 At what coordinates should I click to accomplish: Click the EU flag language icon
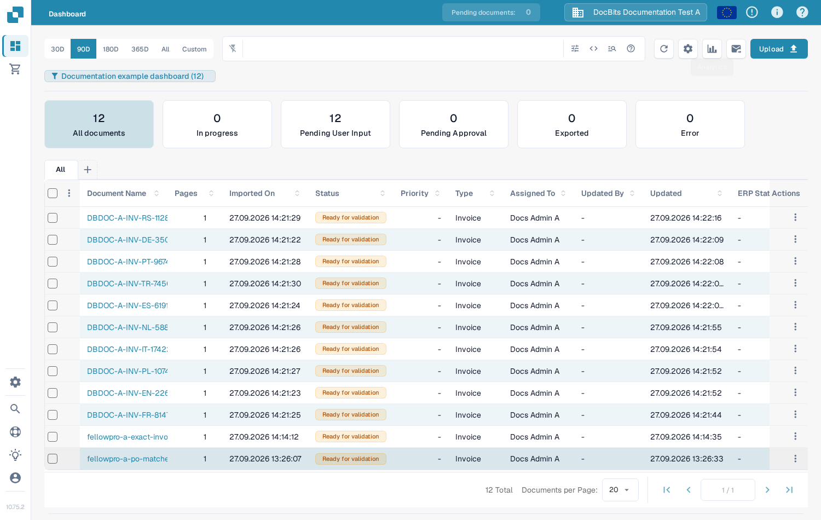tap(727, 12)
